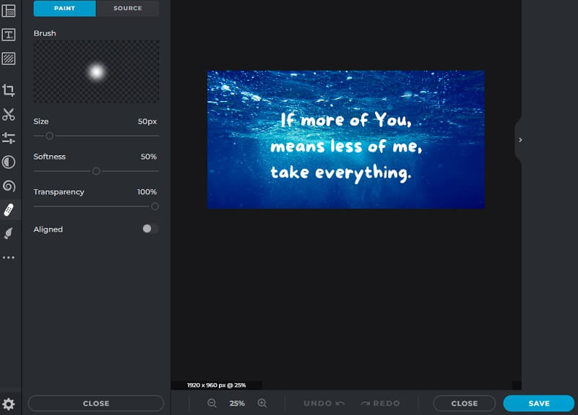This screenshot has height=415, width=578.
Task: Expand the collapsed right side panel
Action: point(520,140)
